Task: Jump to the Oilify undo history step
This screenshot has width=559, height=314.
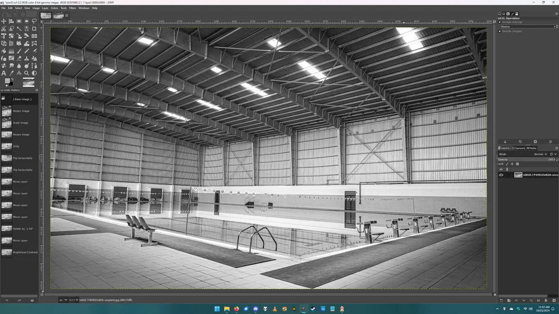Action: 20,146
